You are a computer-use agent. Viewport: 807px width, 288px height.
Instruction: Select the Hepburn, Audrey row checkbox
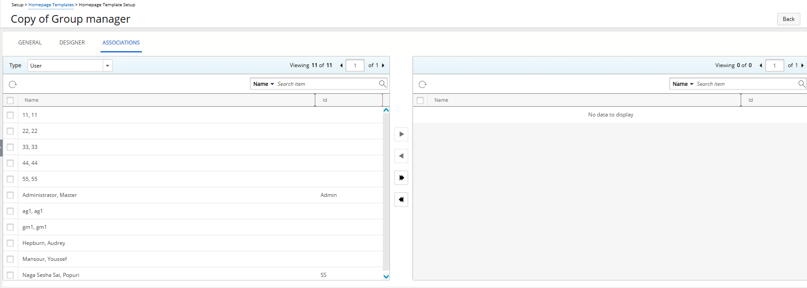[10, 243]
